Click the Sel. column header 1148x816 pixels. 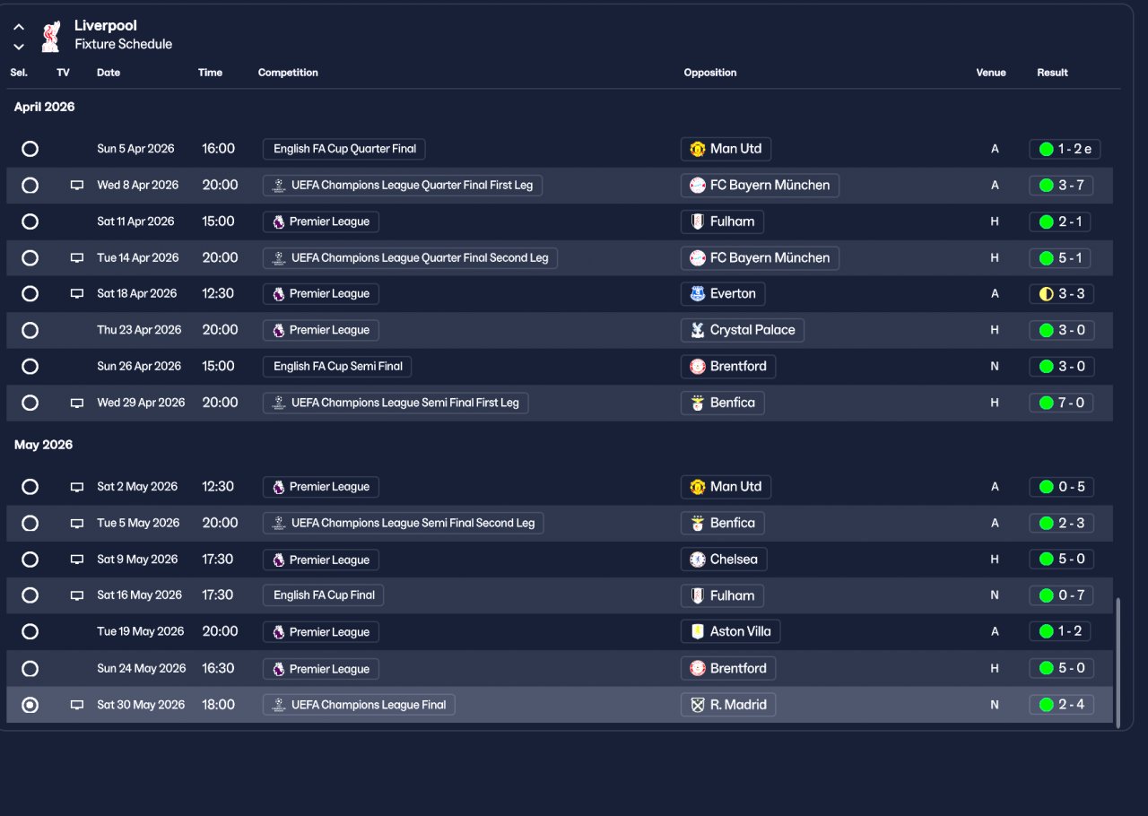(x=19, y=73)
